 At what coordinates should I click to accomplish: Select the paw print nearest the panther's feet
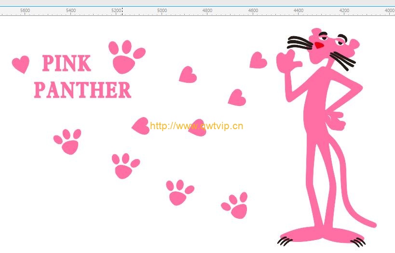click(234, 205)
